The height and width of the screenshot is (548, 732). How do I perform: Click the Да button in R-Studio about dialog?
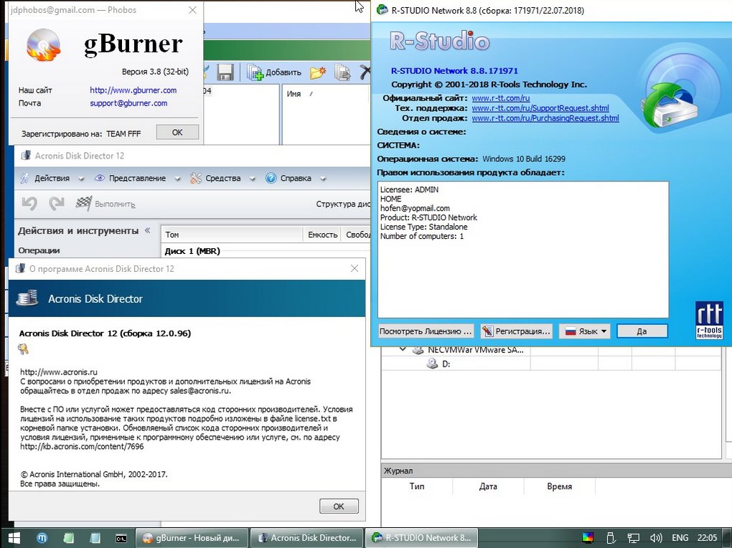click(x=642, y=331)
